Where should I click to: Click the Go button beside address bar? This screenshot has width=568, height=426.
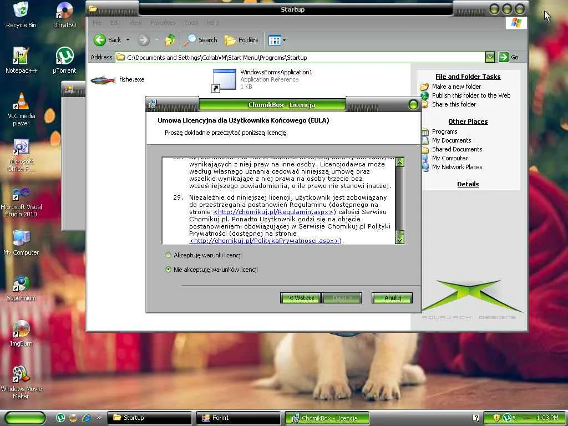tap(509, 57)
